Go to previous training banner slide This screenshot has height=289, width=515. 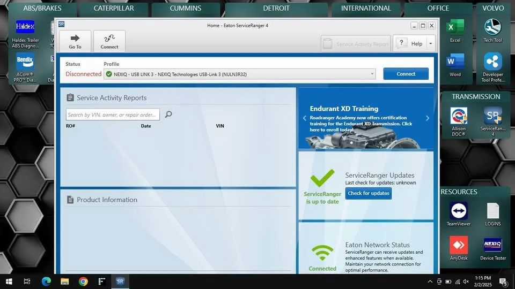pos(304,118)
